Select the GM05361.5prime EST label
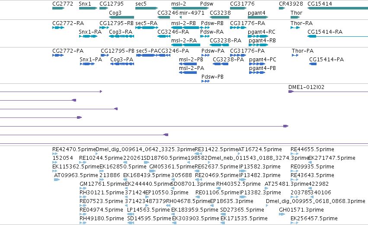This screenshot has height=225, width=368. 172,167
